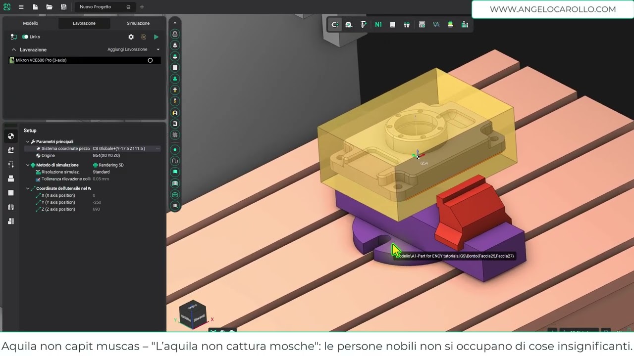The image size is (634, 356).
Task: Add a new project tab with plus
Action: (142, 7)
